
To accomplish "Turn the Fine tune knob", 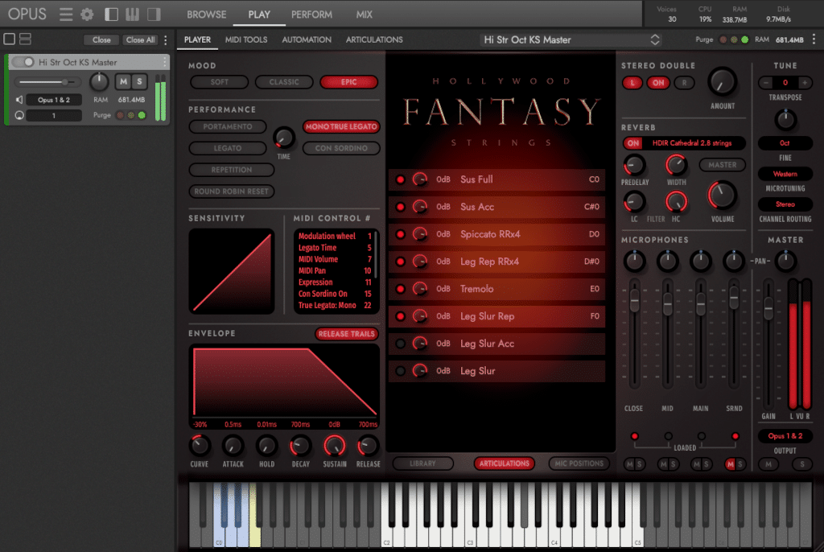I will pos(785,120).
